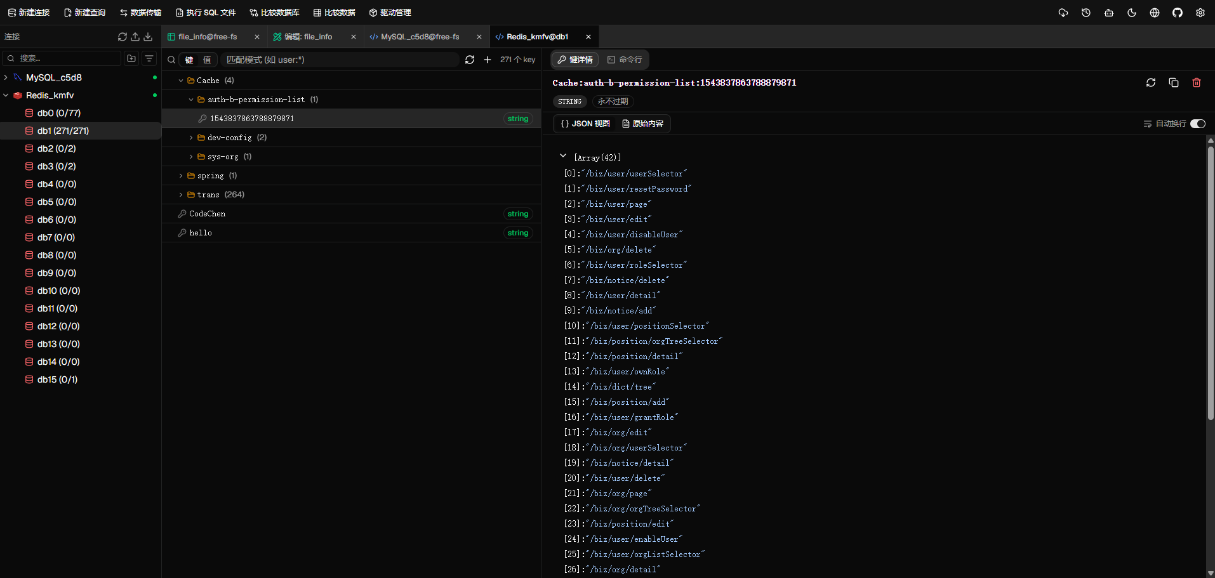The width and height of the screenshot is (1215, 578).
Task: Click the 永不过期 TTL badge
Action: tap(613, 102)
